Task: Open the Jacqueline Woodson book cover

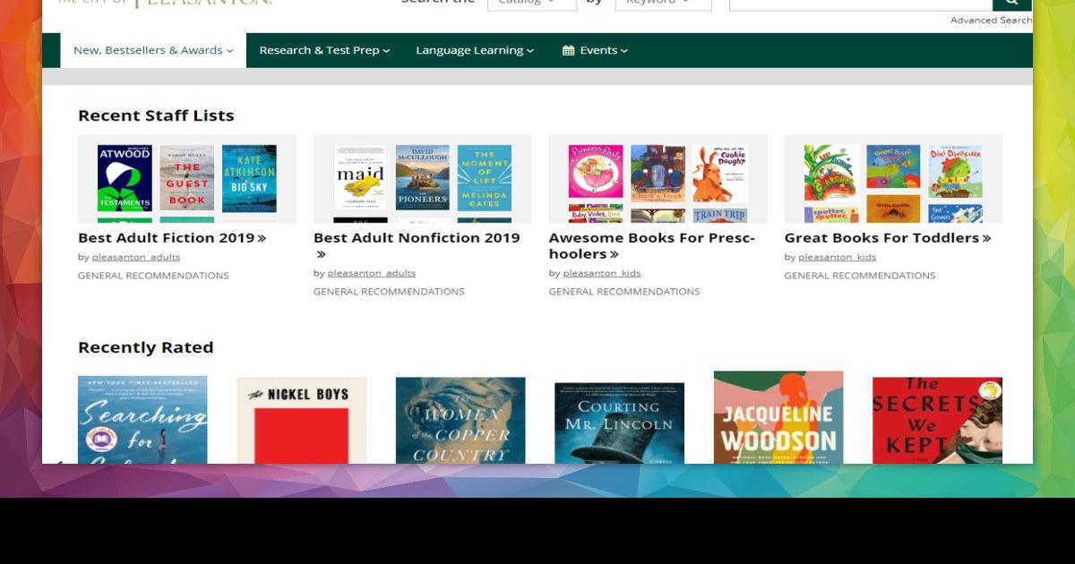Action: [x=778, y=417]
